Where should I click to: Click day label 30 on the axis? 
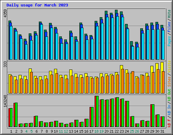(x=157, y=131)
